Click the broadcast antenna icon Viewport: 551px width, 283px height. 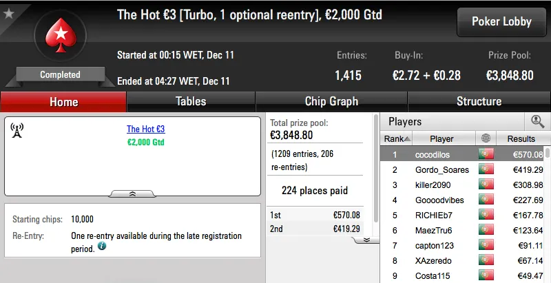(18, 129)
